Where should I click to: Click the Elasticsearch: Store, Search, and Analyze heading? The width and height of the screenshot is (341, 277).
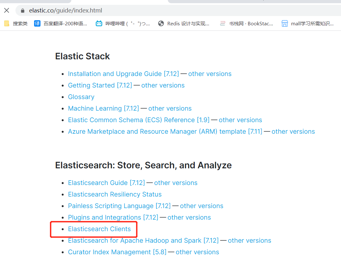pos(143,165)
